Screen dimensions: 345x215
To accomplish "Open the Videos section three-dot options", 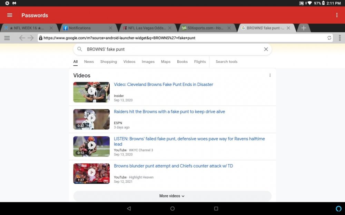I will point(270,75).
